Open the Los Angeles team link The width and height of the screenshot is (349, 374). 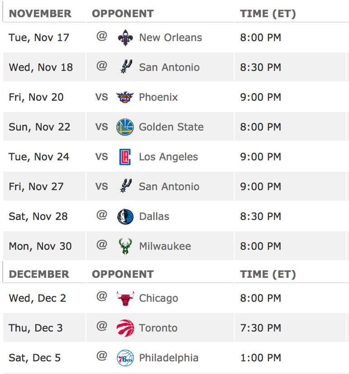point(168,157)
